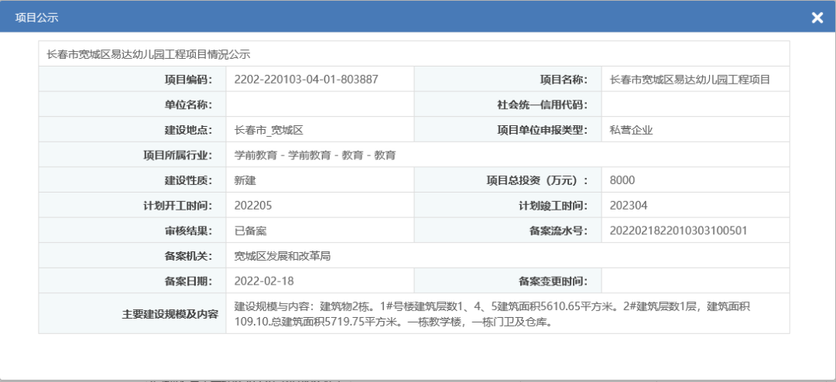The width and height of the screenshot is (836, 382).
Task: Click the 审核结果 label
Action: (187, 230)
